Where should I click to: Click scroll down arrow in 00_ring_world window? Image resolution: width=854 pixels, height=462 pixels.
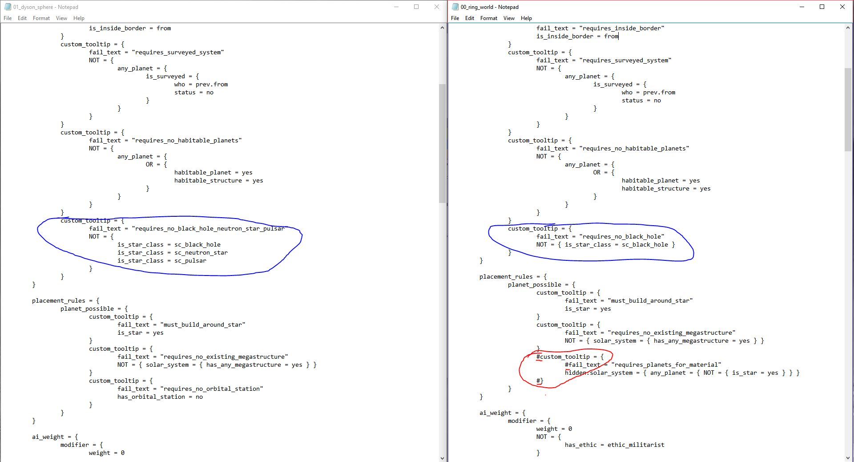pos(849,458)
